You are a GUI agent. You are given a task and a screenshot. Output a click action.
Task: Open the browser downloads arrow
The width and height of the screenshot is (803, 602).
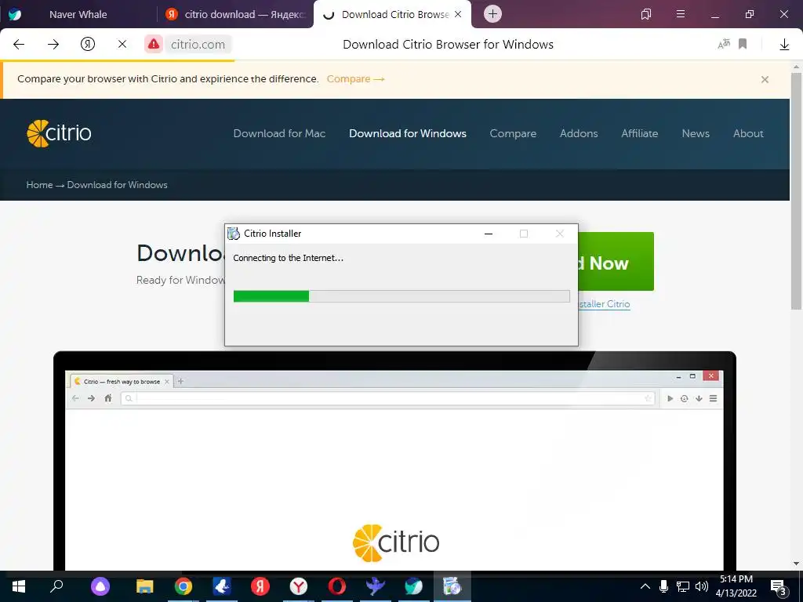click(784, 45)
